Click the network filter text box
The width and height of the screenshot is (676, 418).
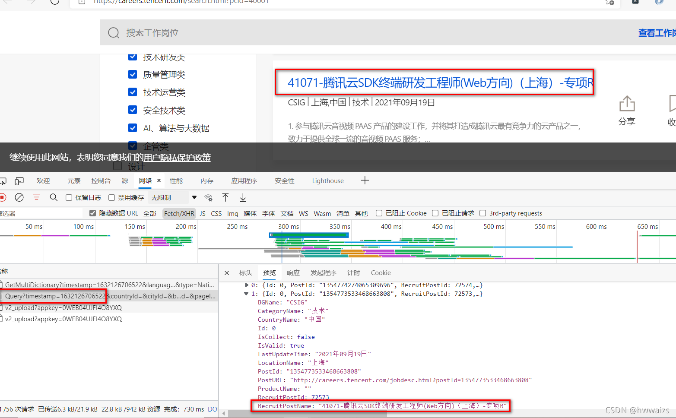click(x=41, y=213)
